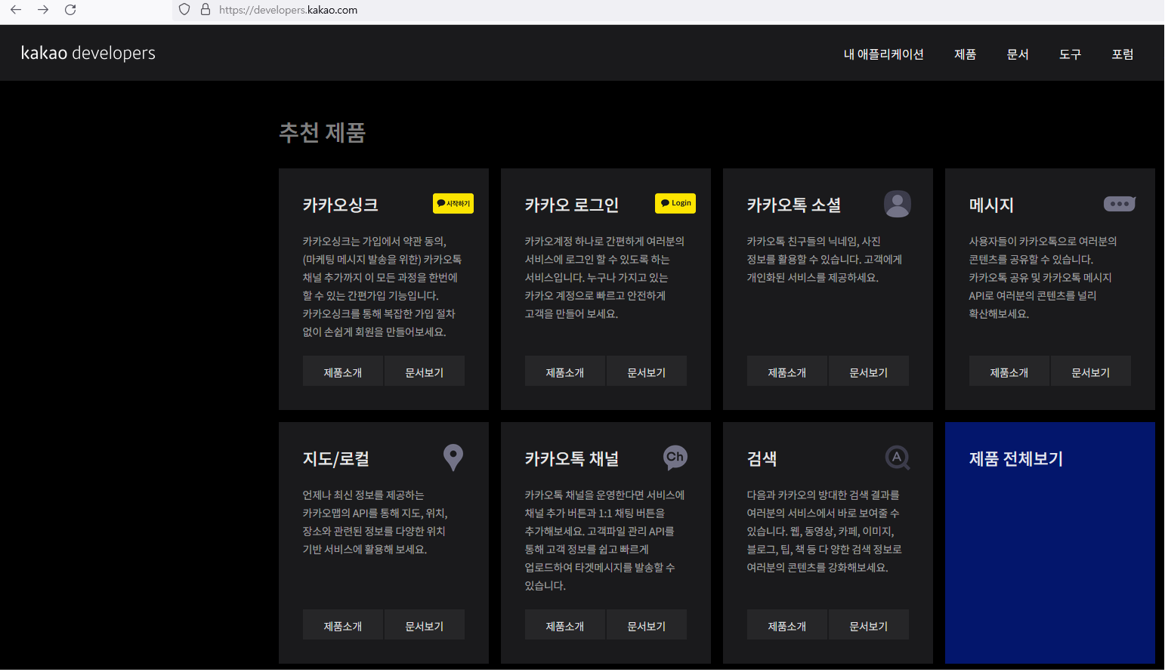1165x672 pixels.
Task: Click 문서보기 on the 카카오톡 채널 card
Action: coord(647,625)
